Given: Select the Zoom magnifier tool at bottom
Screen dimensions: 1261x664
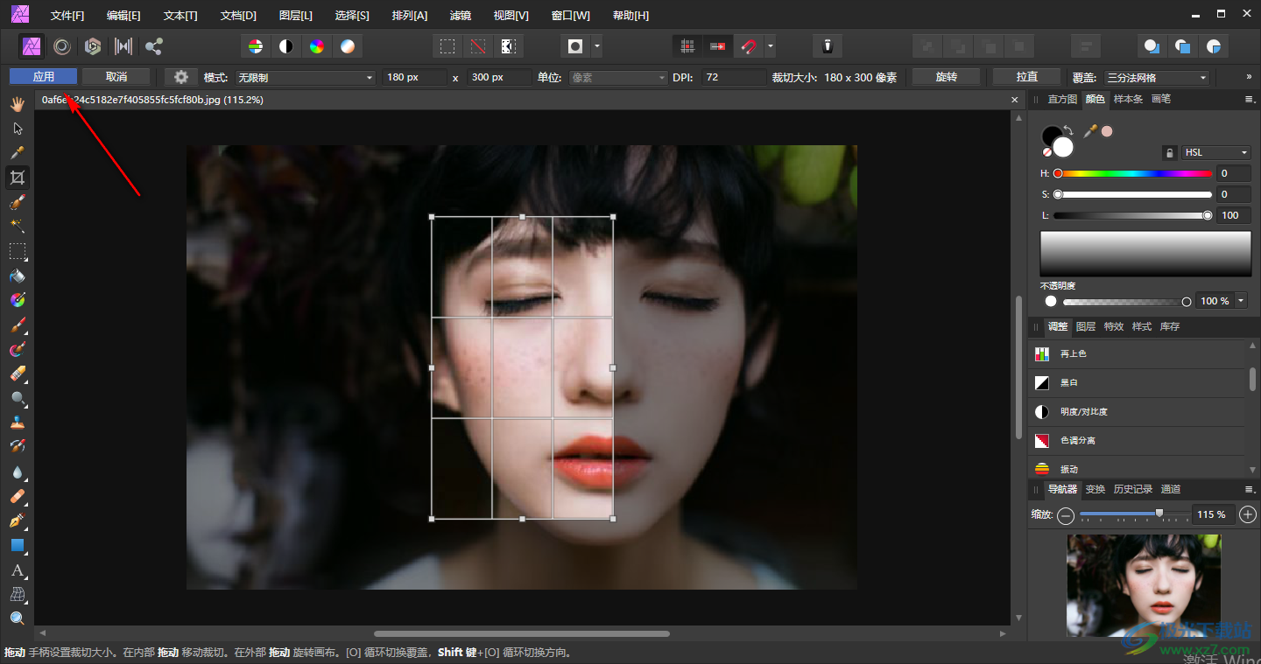Looking at the screenshot, I should (x=17, y=619).
